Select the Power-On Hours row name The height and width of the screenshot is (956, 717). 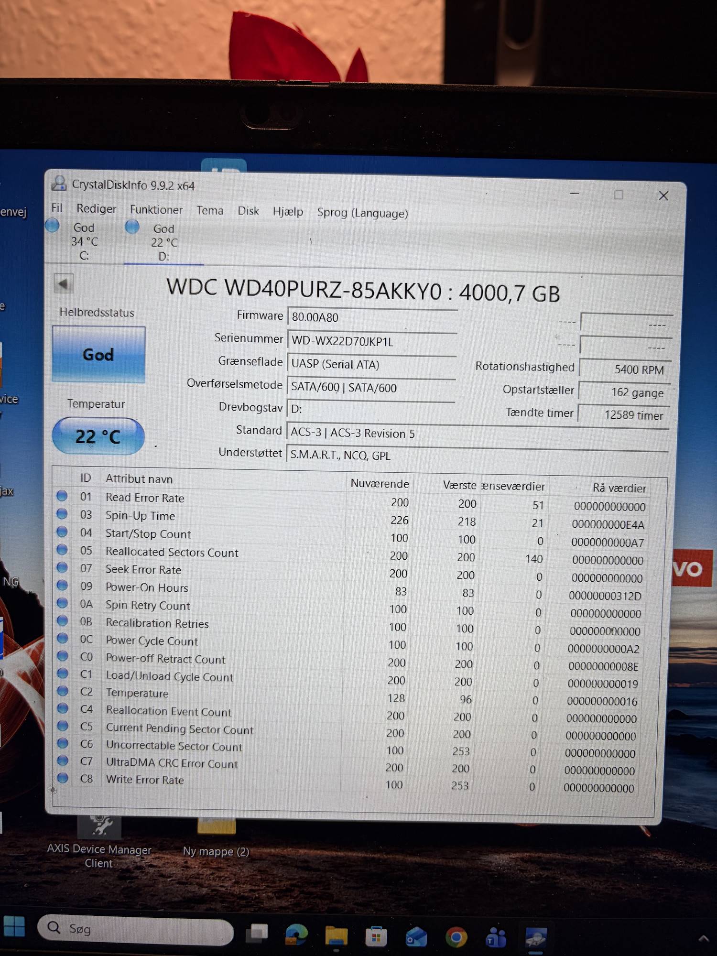pos(147,587)
